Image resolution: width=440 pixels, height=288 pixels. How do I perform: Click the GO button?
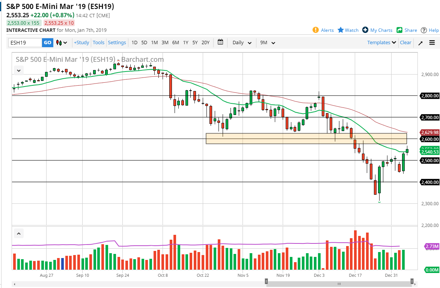pos(47,42)
